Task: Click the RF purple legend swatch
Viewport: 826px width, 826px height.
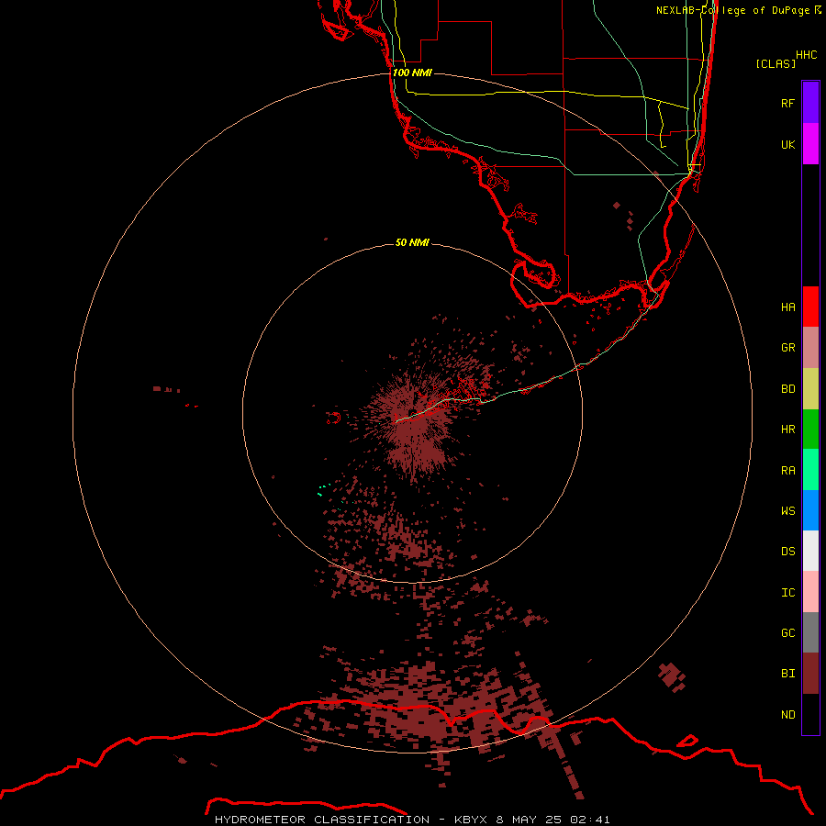Action: click(x=810, y=103)
